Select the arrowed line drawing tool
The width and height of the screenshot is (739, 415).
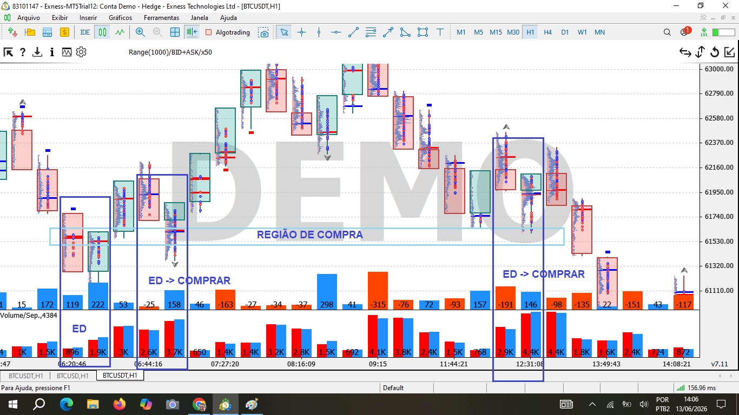[388, 32]
